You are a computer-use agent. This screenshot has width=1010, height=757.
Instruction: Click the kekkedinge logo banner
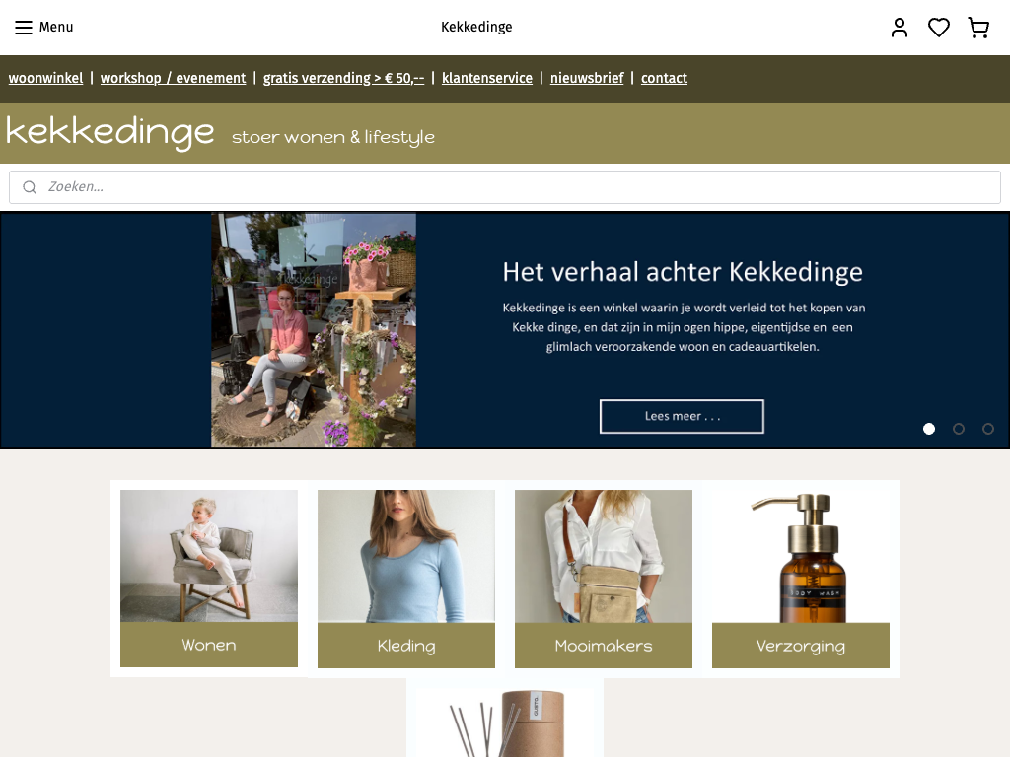220,133
